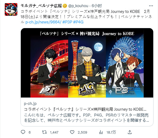Click the Morgana profile avatar

point(11,9)
